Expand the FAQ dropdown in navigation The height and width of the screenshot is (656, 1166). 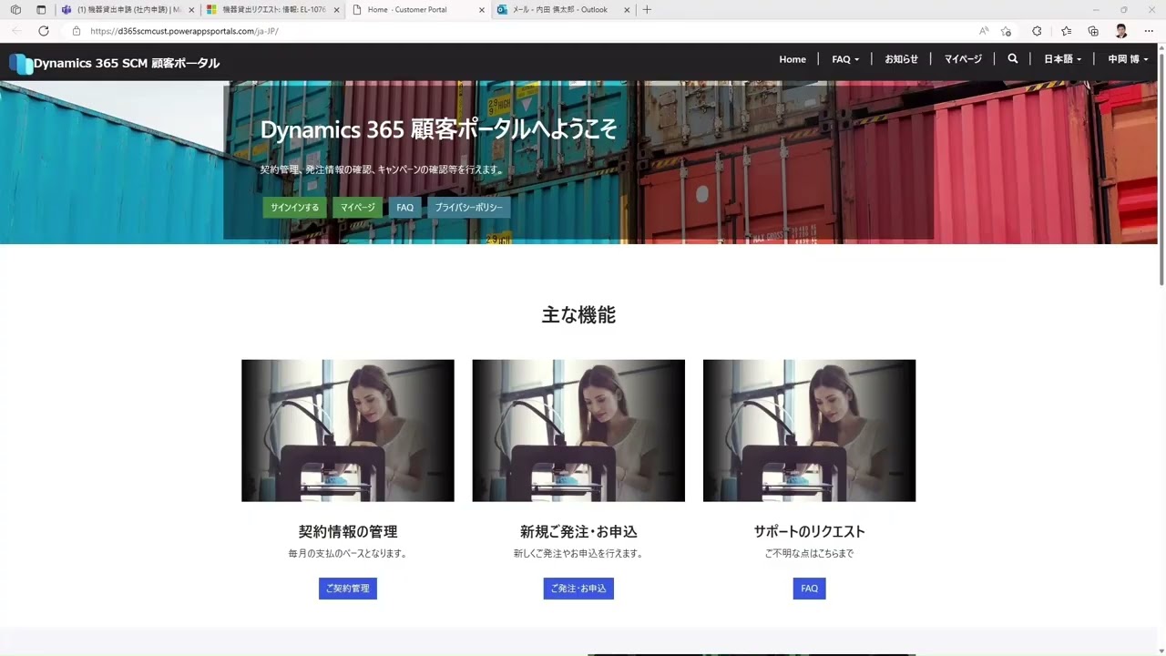[845, 59]
